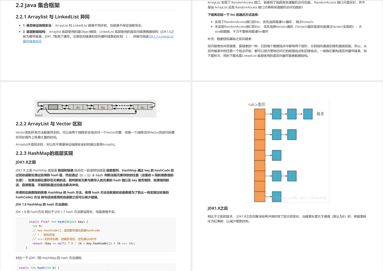The height and width of the screenshot is (271, 383).
Task: Click bold line '下面再总结一下 list 的遍历方式选择:'
Action: point(233,15)
